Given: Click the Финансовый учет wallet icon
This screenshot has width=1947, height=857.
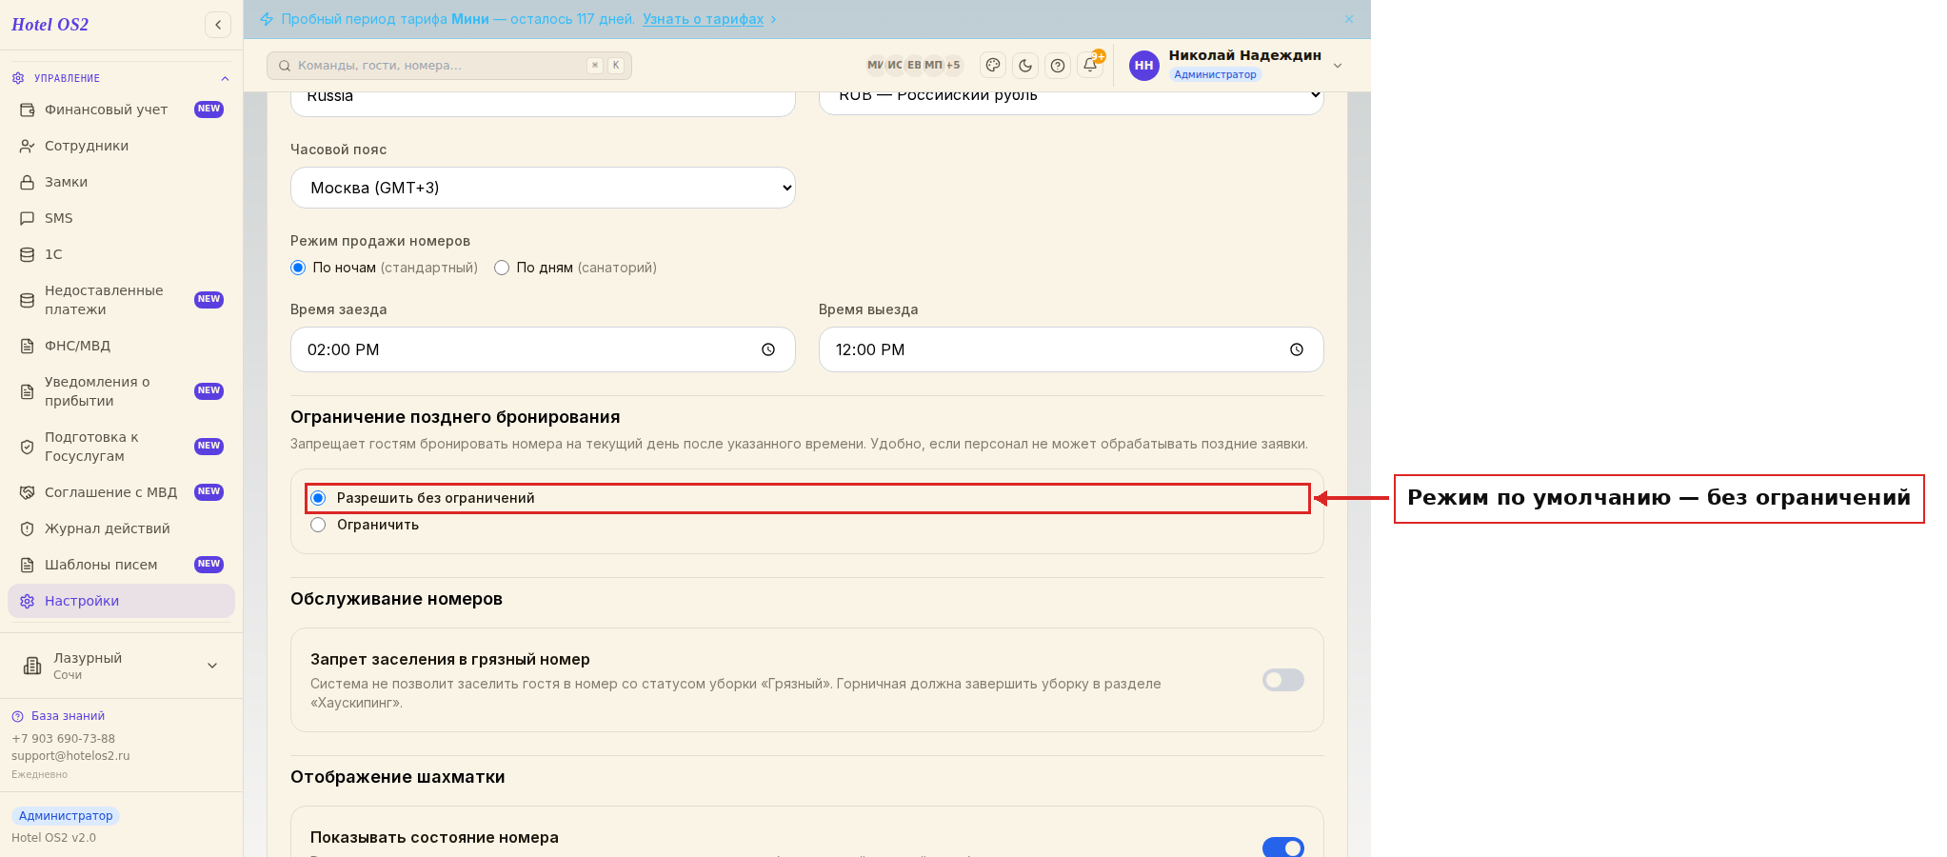Looking at the screenshot, I should pos(28,110).
